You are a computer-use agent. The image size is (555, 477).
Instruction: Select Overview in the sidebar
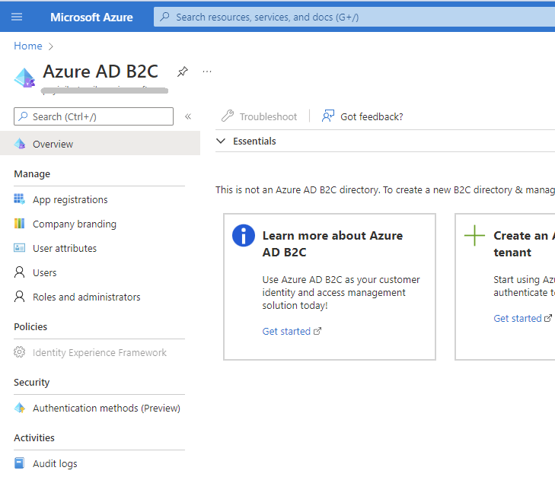(x=100, y=143)
